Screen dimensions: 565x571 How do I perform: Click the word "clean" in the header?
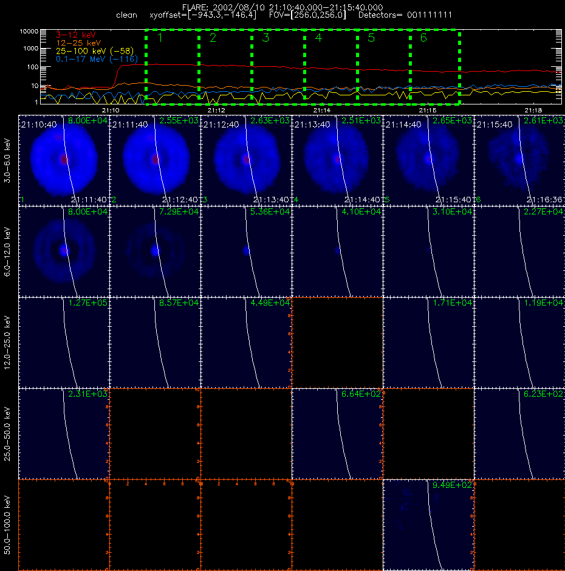[126, 15]
